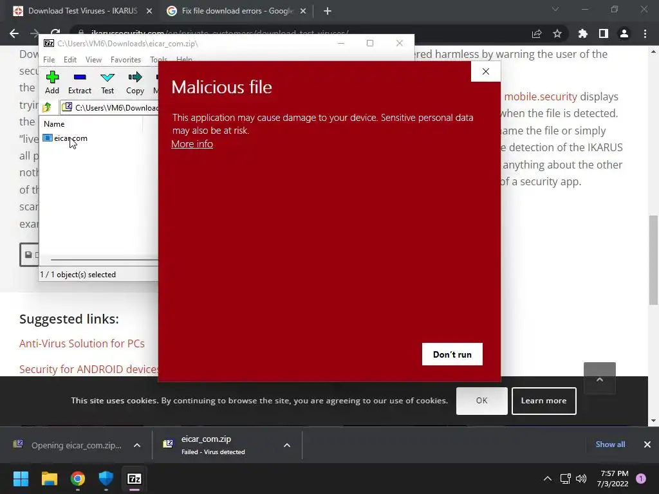
Task: Click the Don't run button
Action: point(452,354)
